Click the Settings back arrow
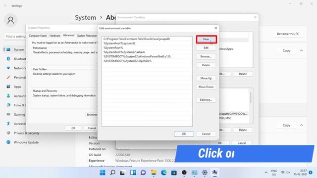The height and width of the screenshot is (178, 317). point(5,6)
